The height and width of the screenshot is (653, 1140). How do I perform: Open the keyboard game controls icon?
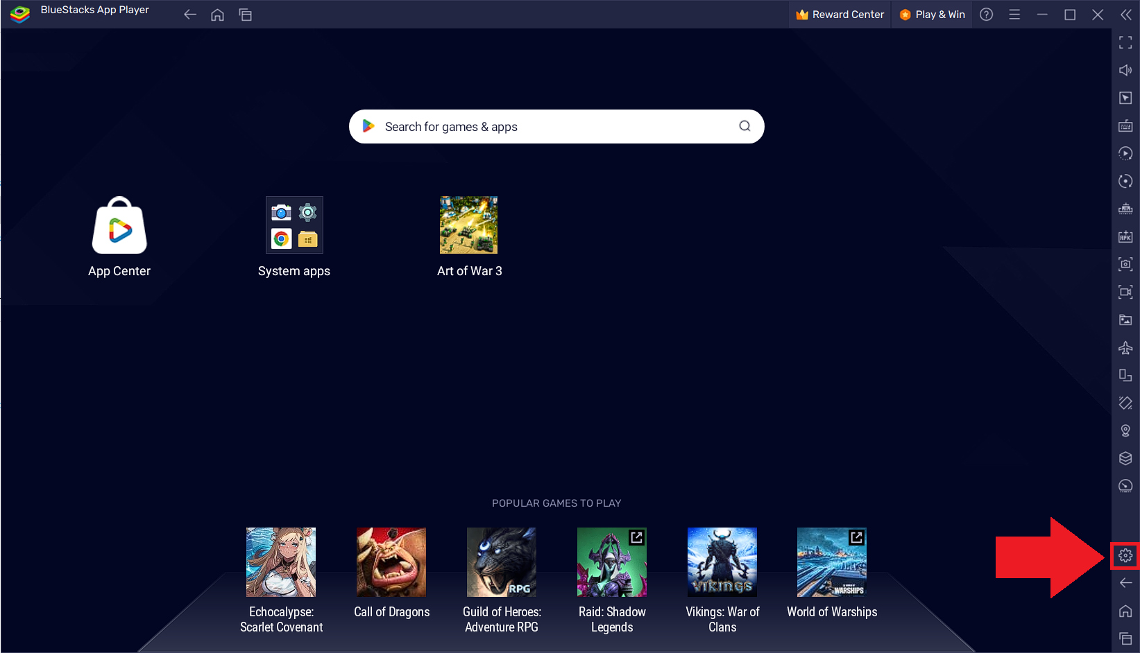coord(1125,125)
